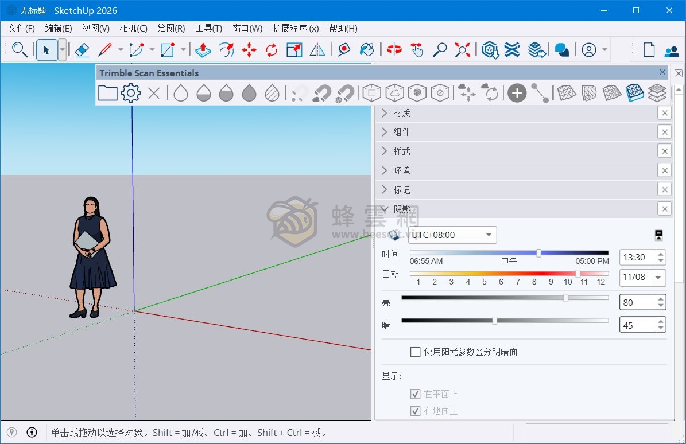Click the 时间 time slider handle
Image resolution: width=686 pixels, height=444 pixels.
[539, 253]
